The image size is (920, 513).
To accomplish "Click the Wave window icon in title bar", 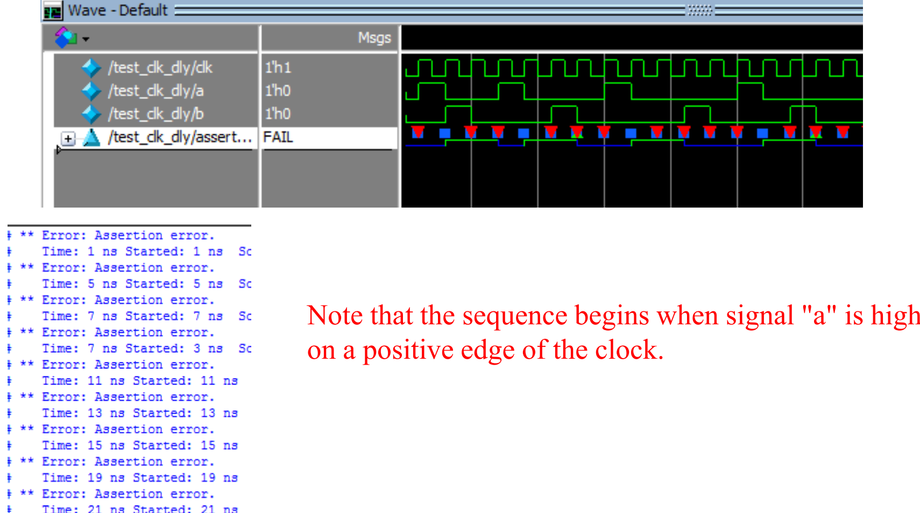I will click(x=53, y=11).
